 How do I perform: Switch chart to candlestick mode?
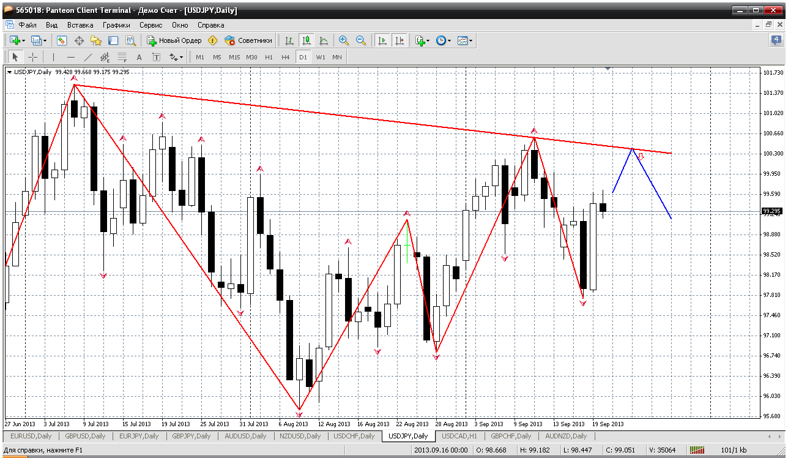coord(307,40)
